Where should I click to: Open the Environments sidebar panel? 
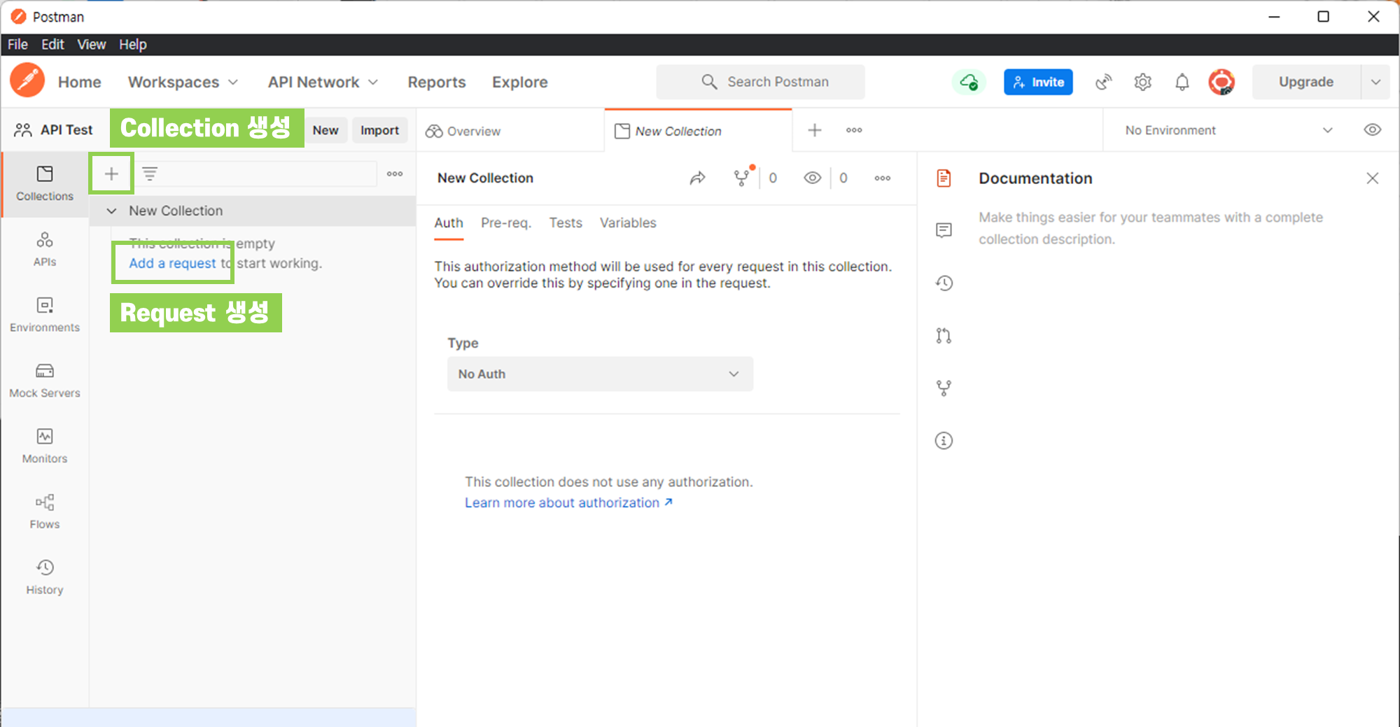45,315
